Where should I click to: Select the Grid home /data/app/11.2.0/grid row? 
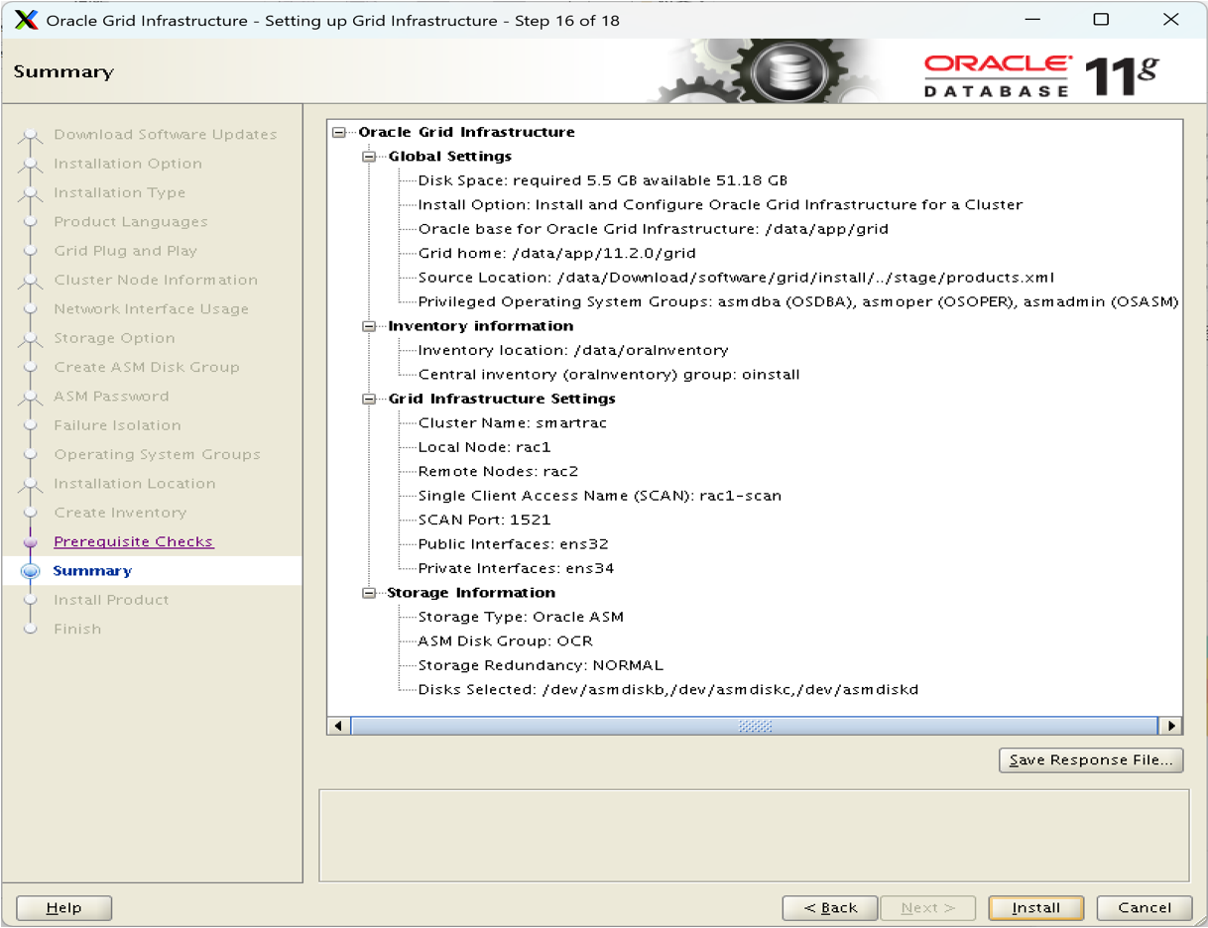(557, 254)
